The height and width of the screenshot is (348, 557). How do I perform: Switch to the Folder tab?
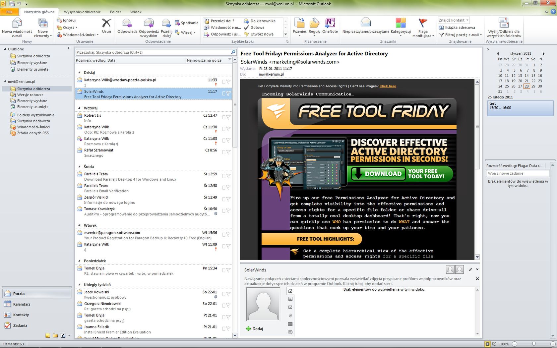(x=115, y=12)
